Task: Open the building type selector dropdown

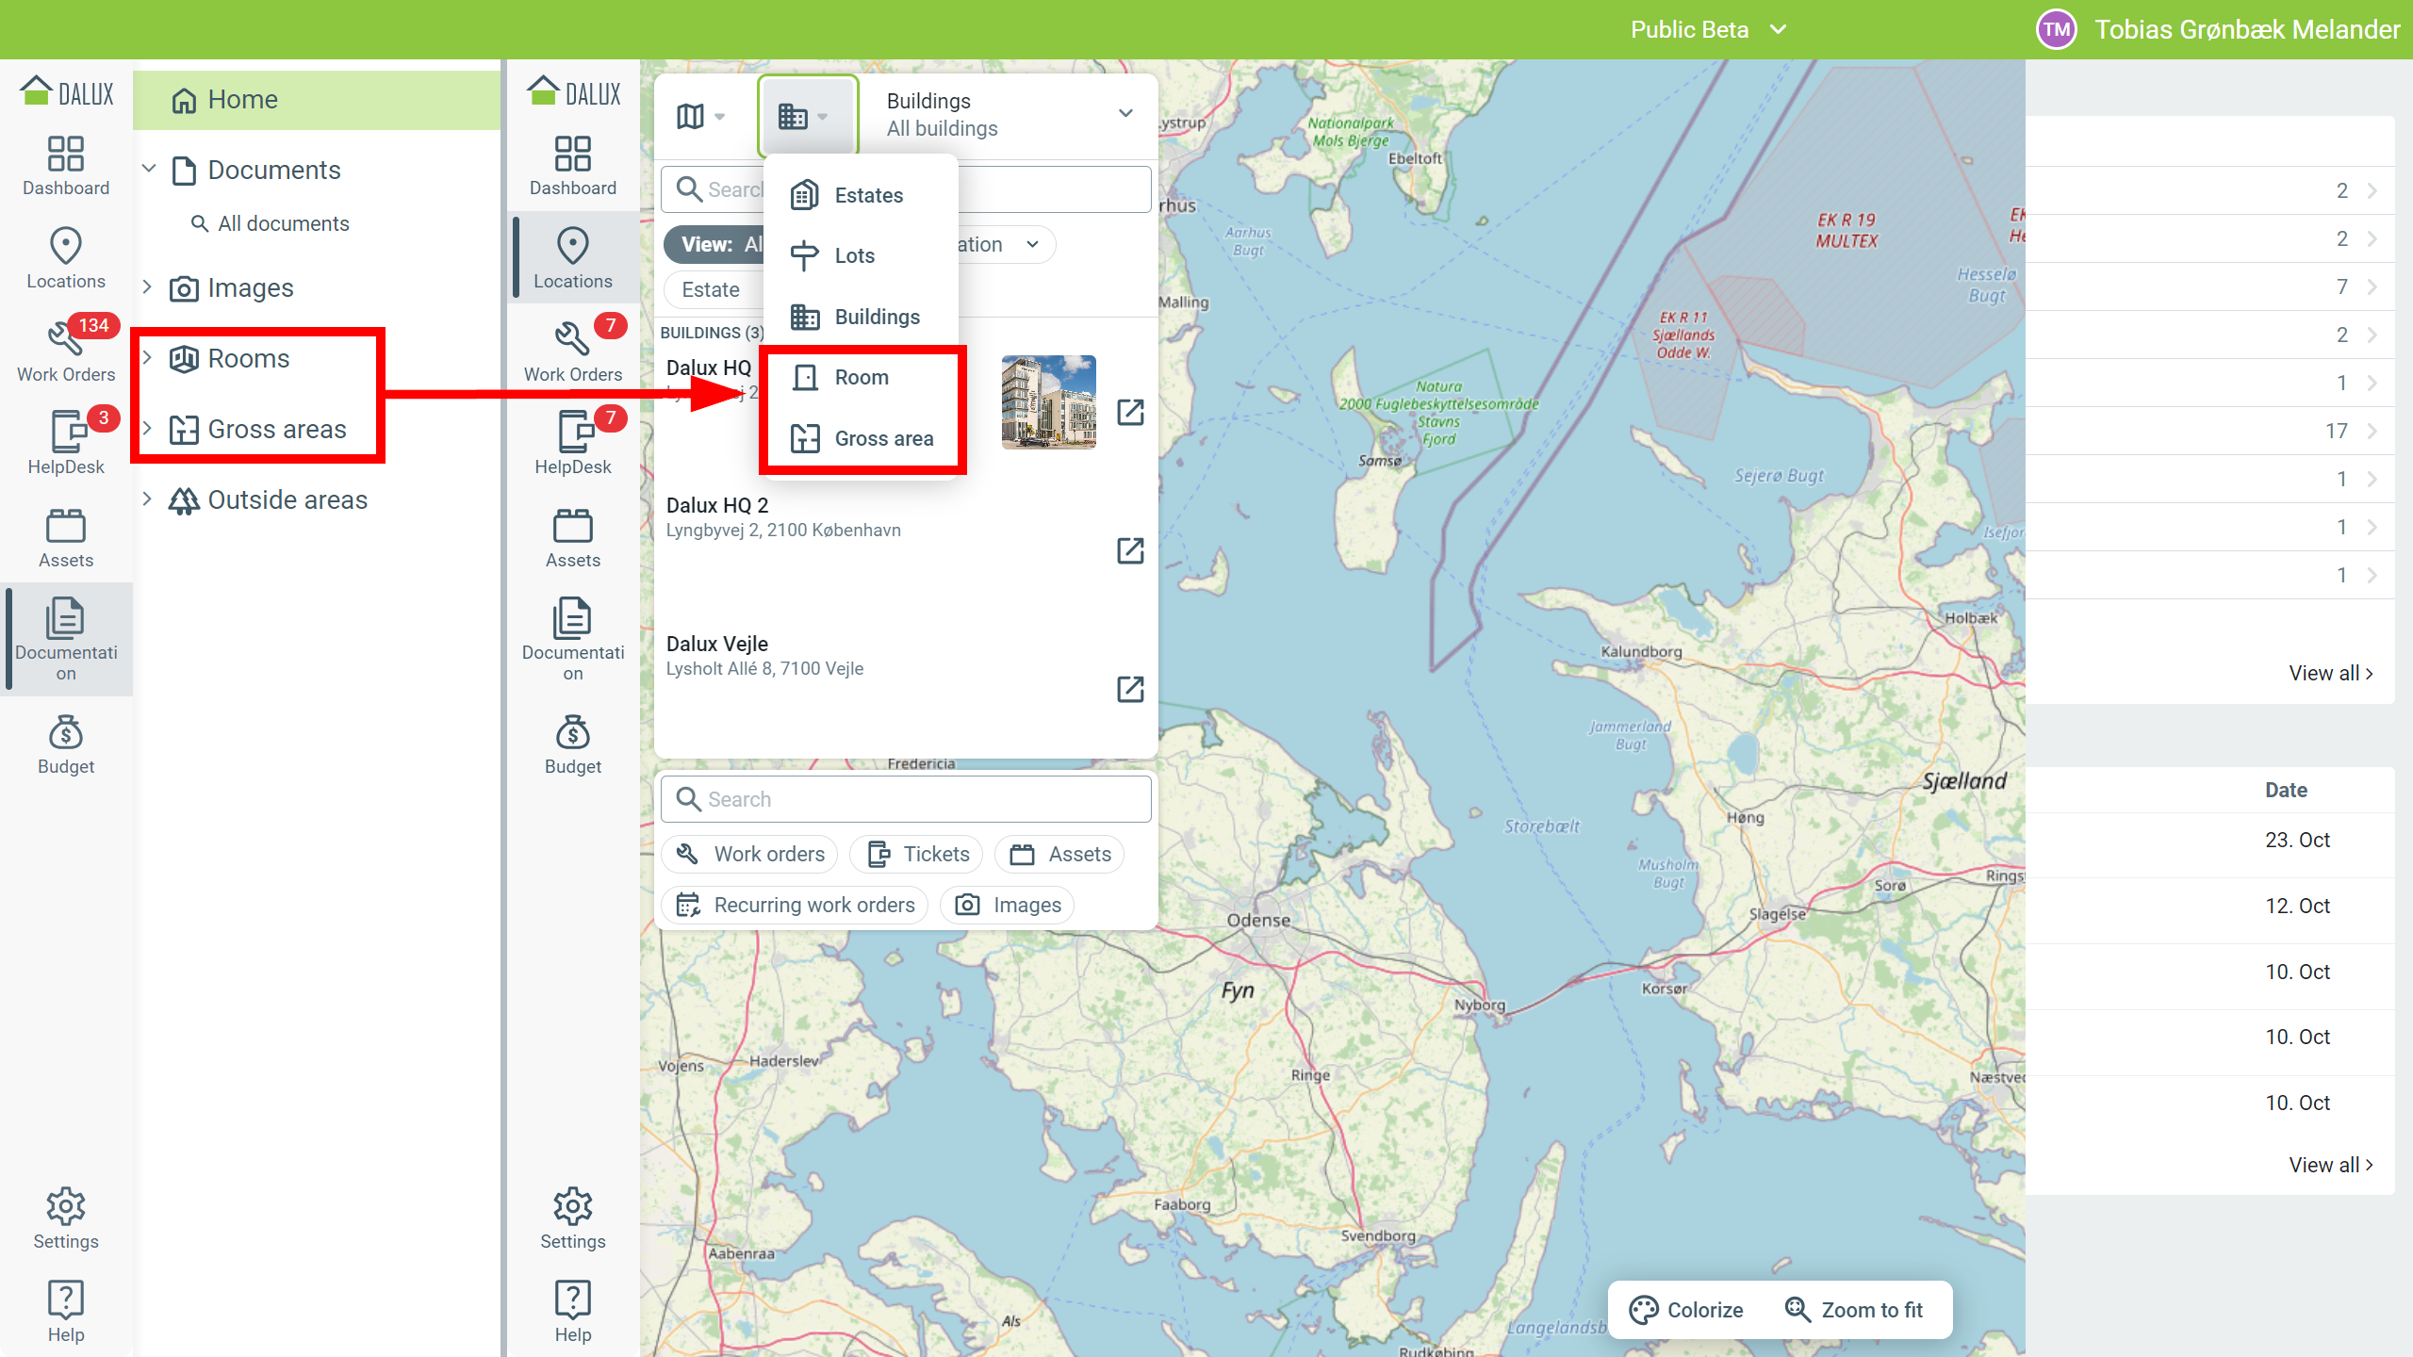Action: click(808, 117)
